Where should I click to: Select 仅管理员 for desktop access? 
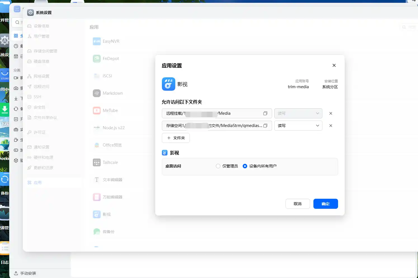[218, 166]
